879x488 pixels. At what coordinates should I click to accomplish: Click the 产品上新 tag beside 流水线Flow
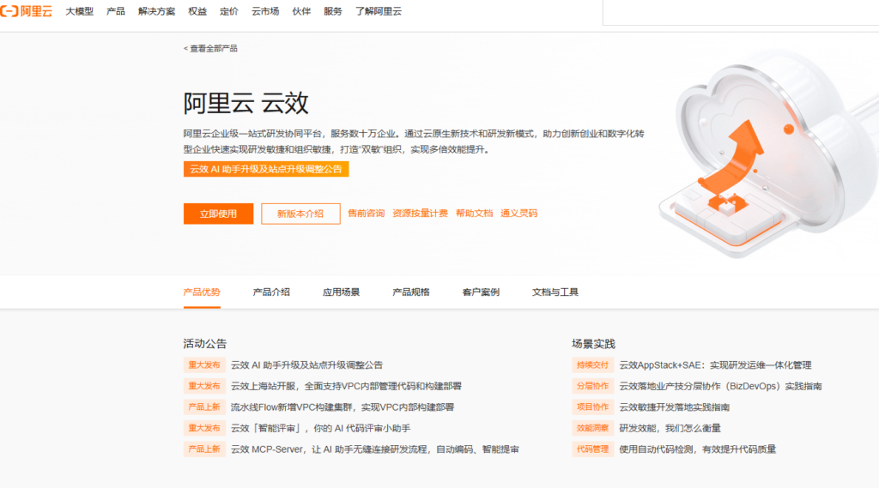click(x=204, y=407)
